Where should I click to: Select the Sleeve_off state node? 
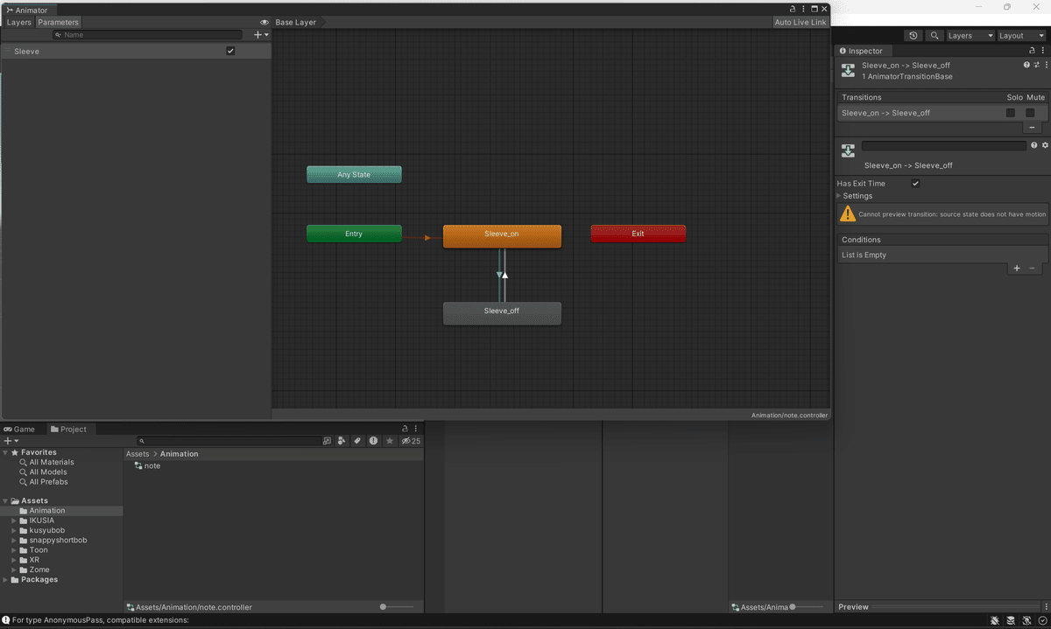pyautogui.click(x=502, y=312)
